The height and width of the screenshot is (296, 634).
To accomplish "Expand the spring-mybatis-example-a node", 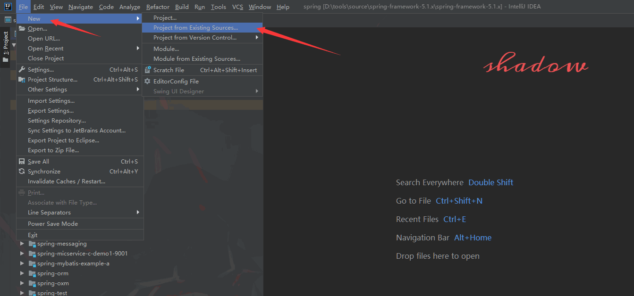I will (22, 263).
